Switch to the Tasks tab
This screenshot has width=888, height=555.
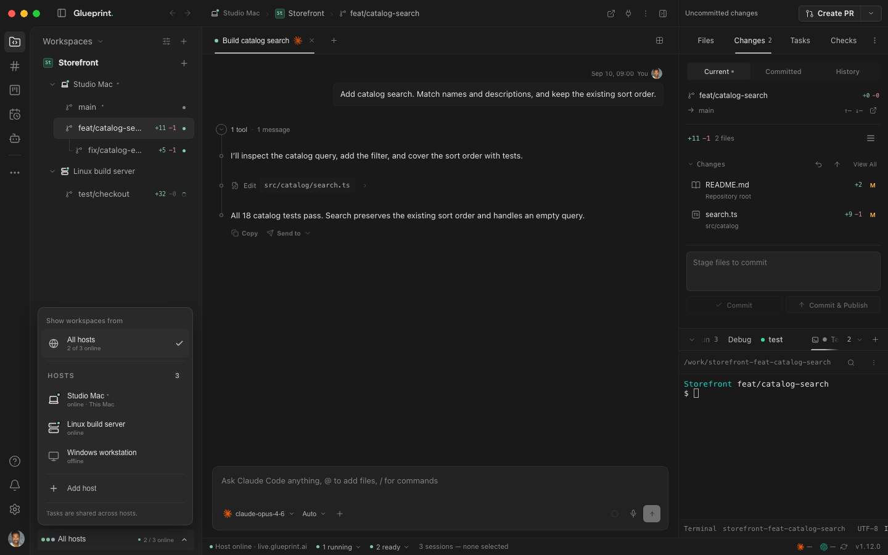(800, 41)
